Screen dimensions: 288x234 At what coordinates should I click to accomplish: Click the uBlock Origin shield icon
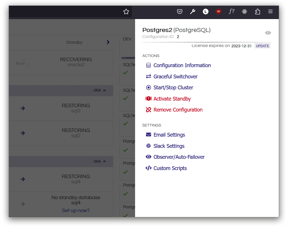[219, 12]
